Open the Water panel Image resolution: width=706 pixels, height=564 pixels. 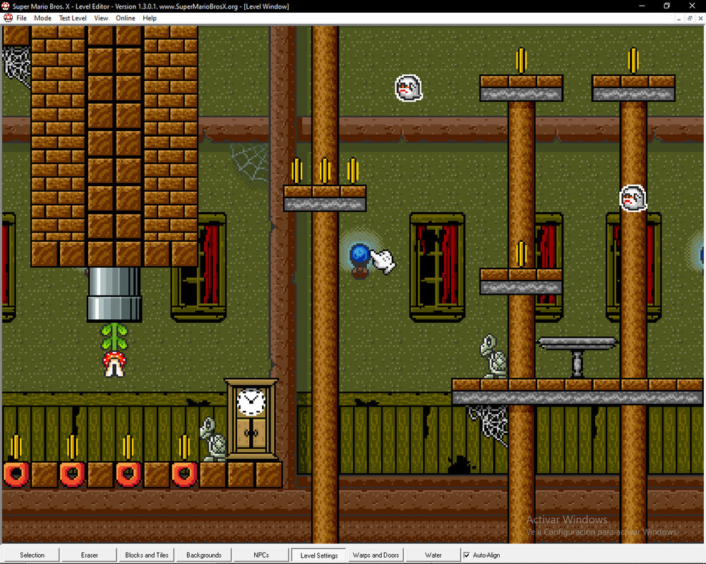coord(433,555)
